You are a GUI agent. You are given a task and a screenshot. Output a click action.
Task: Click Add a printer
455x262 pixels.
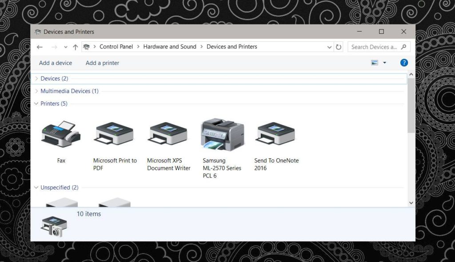pyautogui.click(x=102, y=63)
